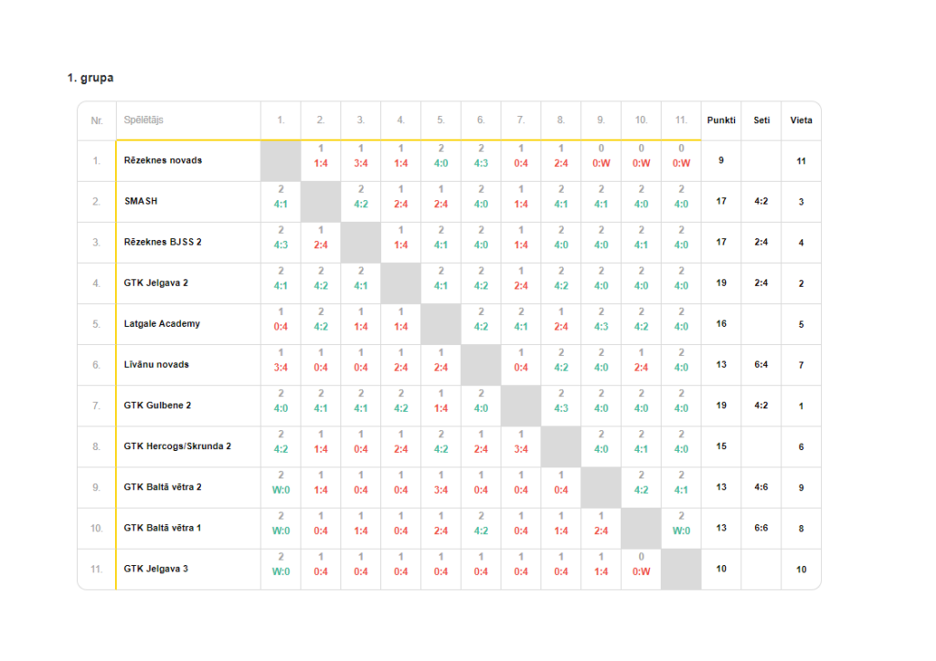Open Latgale Academy team entry

(162, 324)
